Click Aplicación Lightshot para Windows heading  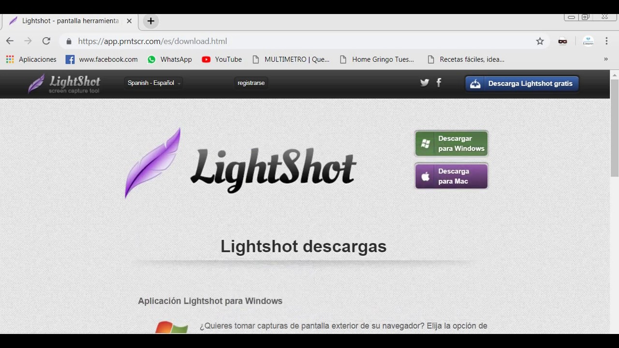tap(210, 301)
